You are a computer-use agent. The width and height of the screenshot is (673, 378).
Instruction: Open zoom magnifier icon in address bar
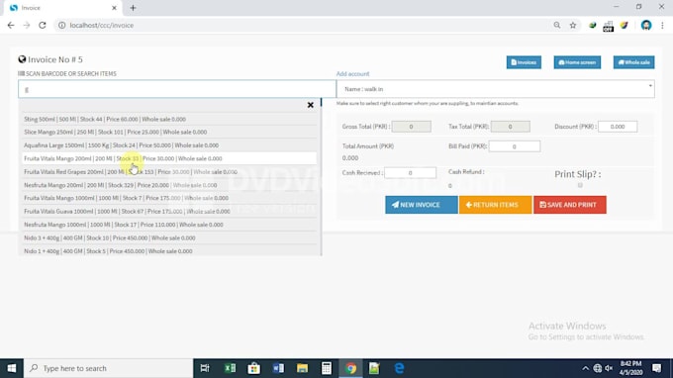[x=556, y=26]
